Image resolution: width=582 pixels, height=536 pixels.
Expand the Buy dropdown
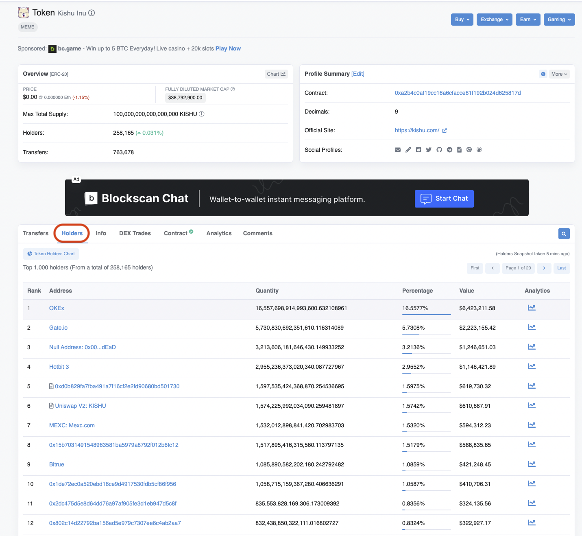pos(462,20)
